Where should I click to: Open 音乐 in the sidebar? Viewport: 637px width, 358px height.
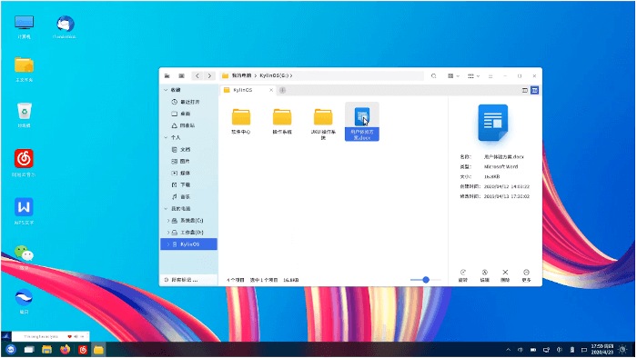[x=181, y=196]
